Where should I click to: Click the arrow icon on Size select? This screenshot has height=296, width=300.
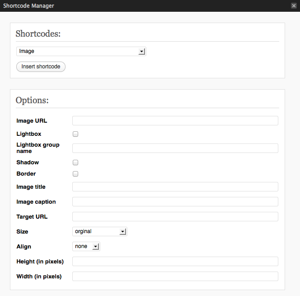coord(122,232)
